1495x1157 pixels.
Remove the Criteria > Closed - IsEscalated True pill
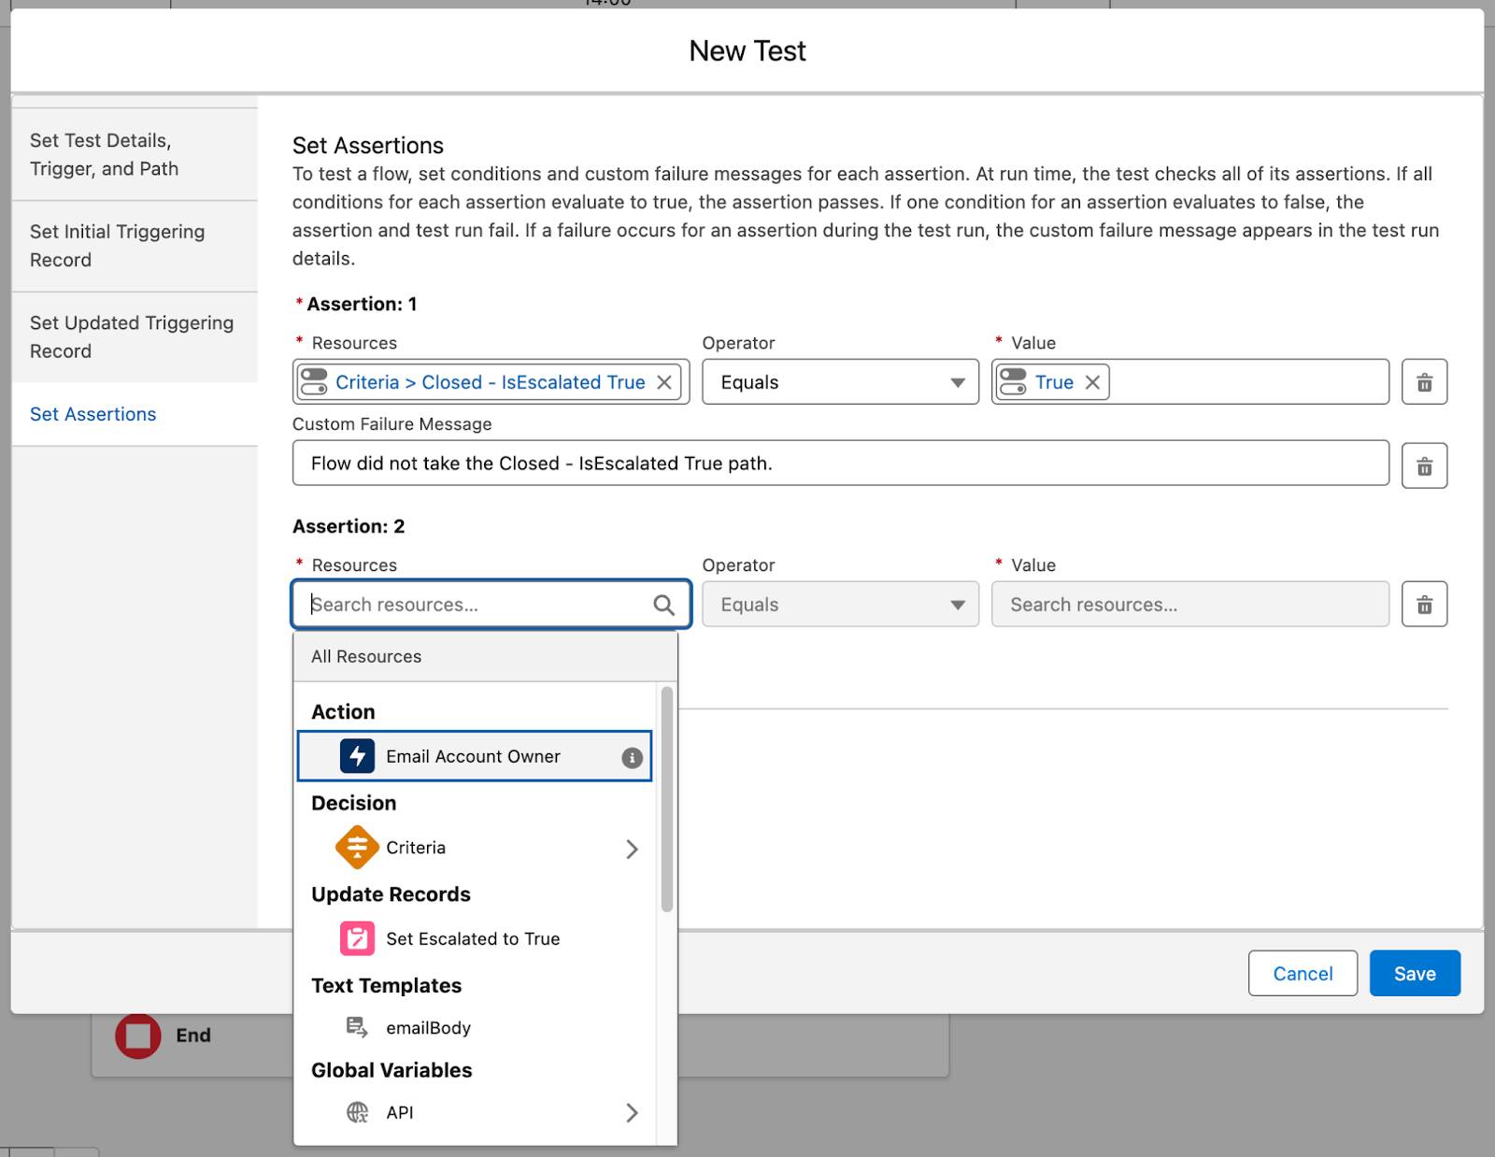click(x=664, y=382)
